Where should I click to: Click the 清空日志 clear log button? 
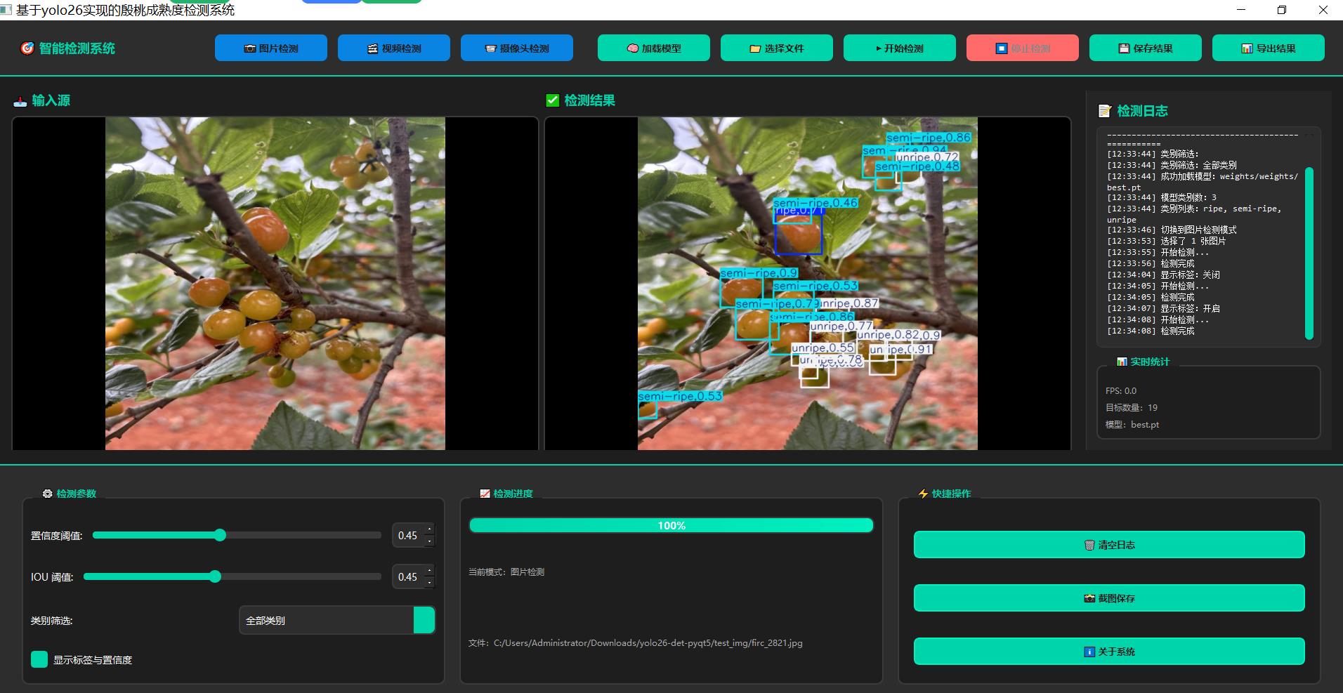click(1108, 545)
